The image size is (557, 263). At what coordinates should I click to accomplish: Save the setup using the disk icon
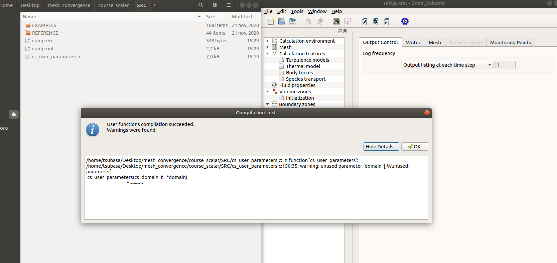pyautogui.click(x=293, y=22)
